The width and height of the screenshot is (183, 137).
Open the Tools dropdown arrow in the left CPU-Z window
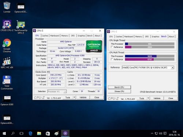[x=74, y=97]
